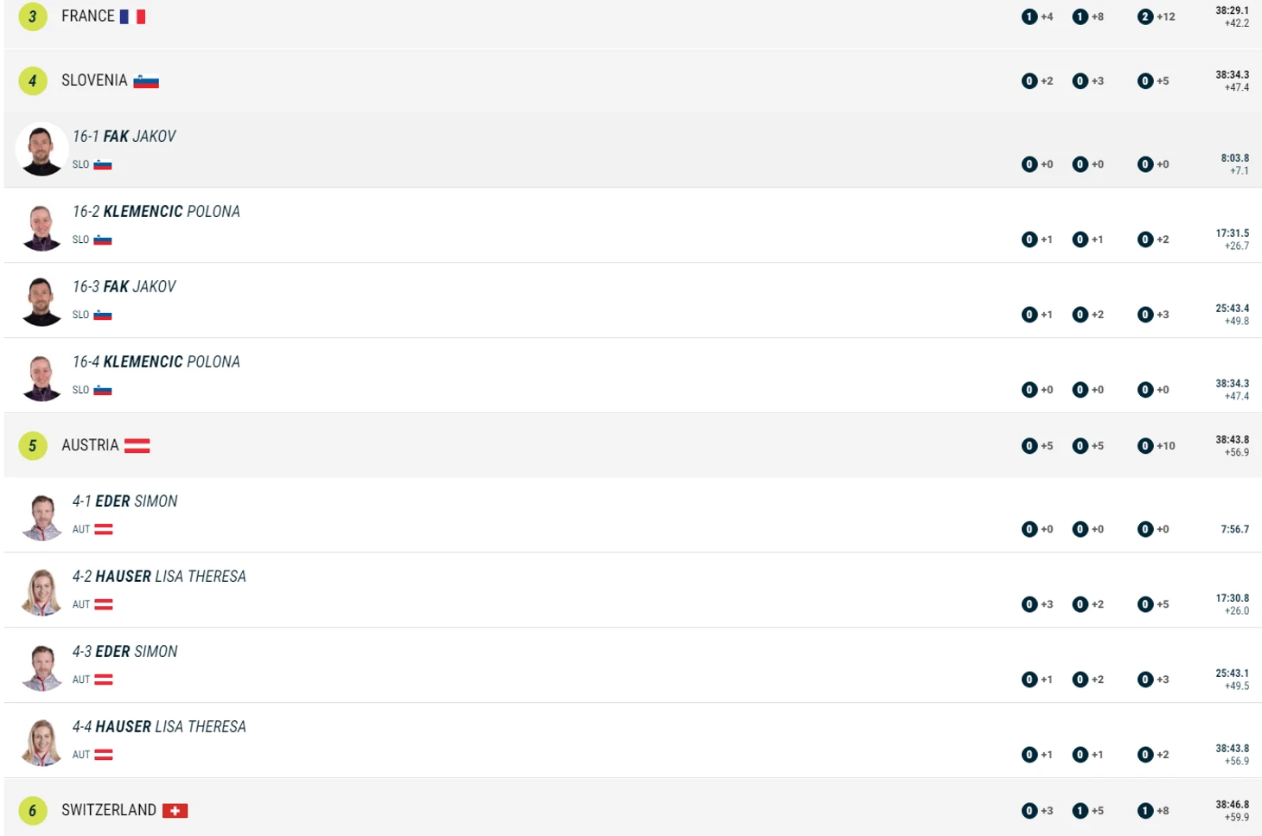1262x836 pixels.
Task: Click the France flag icon
Action: coord(132,16)
